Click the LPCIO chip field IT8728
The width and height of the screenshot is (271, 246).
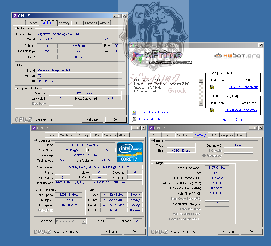pyautogui.click(x=80, y=57)
